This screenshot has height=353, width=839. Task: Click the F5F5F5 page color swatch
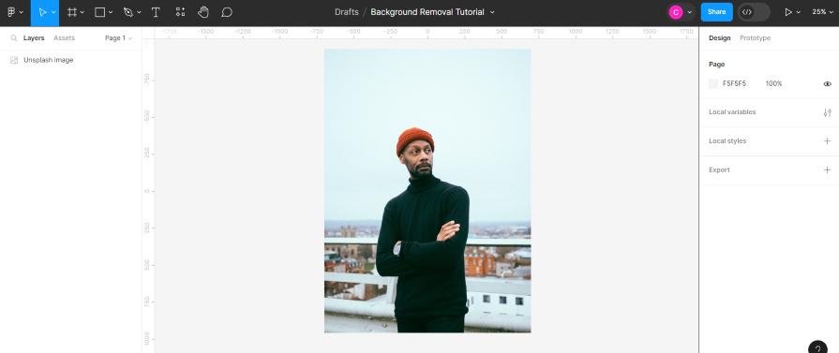pyautogui.click(x=713, y=84)
